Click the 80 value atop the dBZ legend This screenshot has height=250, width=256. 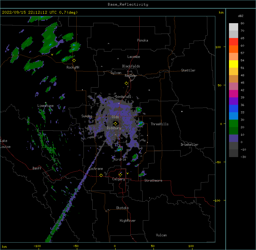coord(242,23)
